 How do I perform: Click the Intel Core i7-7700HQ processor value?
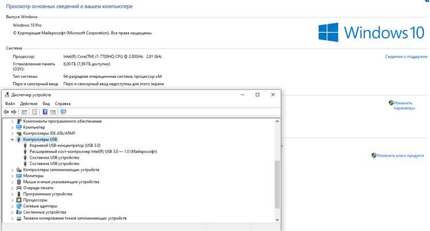click(112, 56)
